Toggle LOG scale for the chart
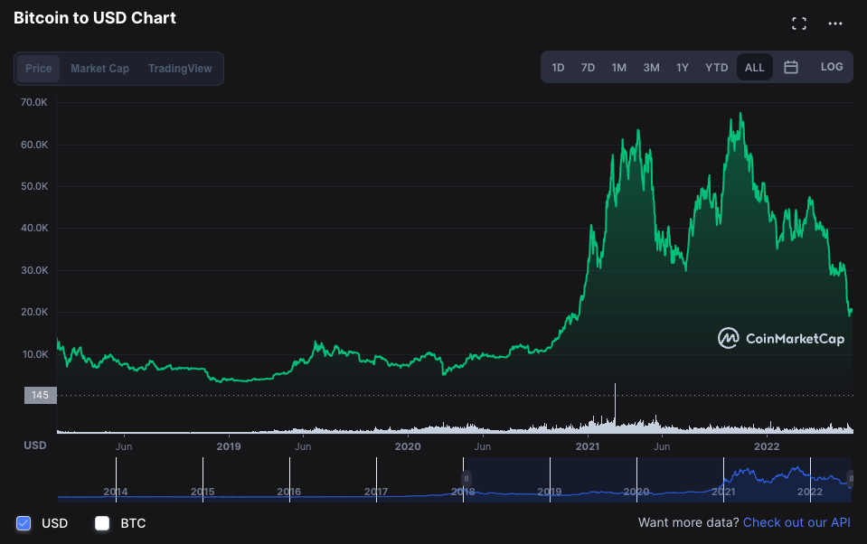 point(832,67)
